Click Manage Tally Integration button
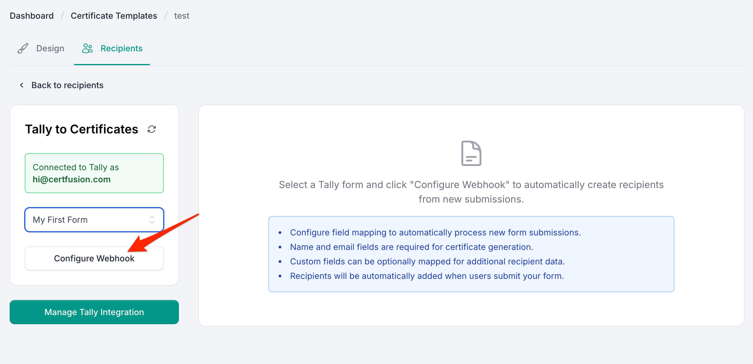 [94, 312]
